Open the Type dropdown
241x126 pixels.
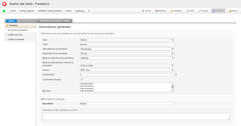tap(127, 40)
